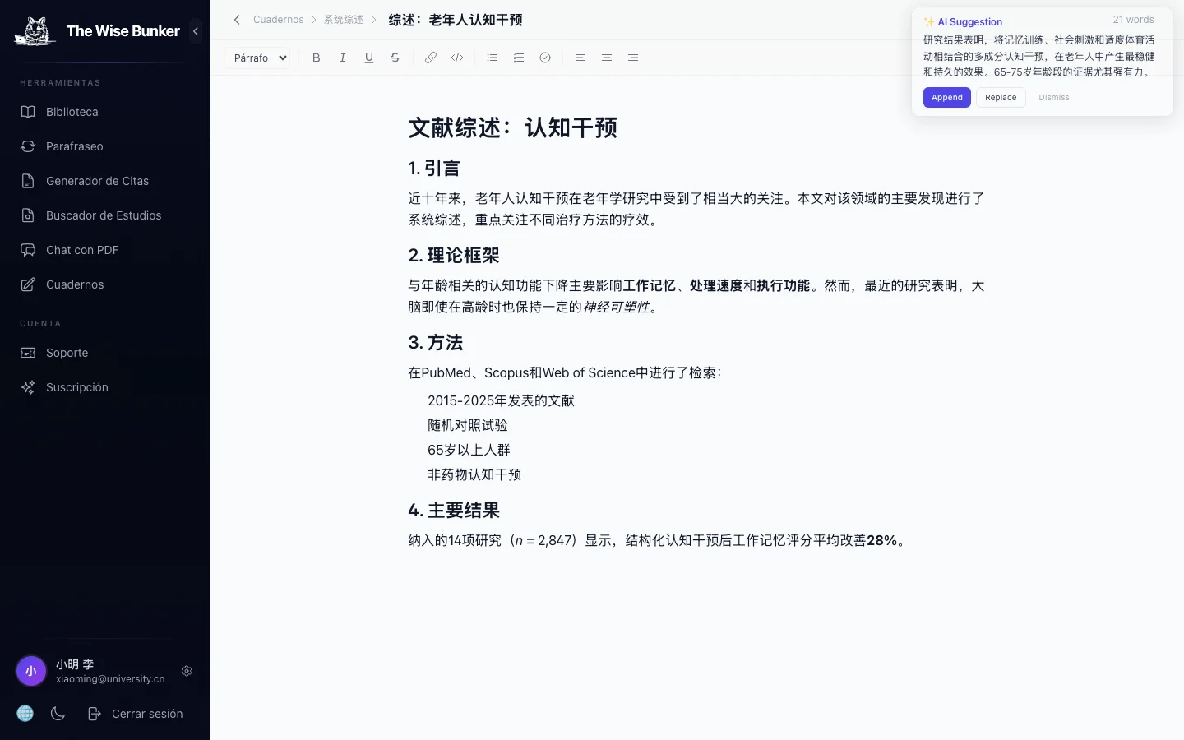Enable dark mode with moon toggle
Image resolution: width=1184 pixels, height=740 pixels.
pyautogui.click(x=58, y=714)
